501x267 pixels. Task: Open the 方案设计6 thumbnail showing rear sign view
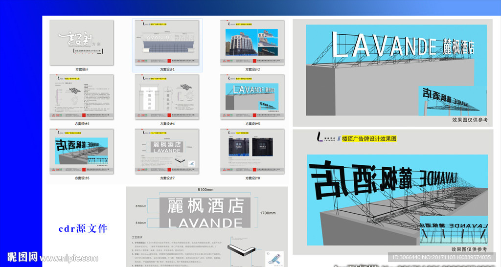[82, 152]
